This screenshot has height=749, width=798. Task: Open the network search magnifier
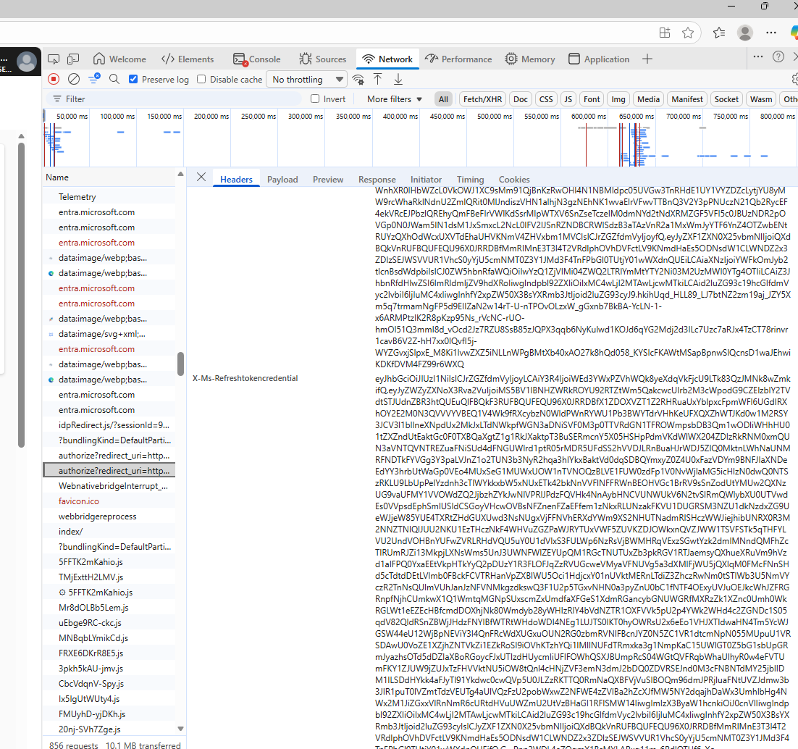pos(114,79)
